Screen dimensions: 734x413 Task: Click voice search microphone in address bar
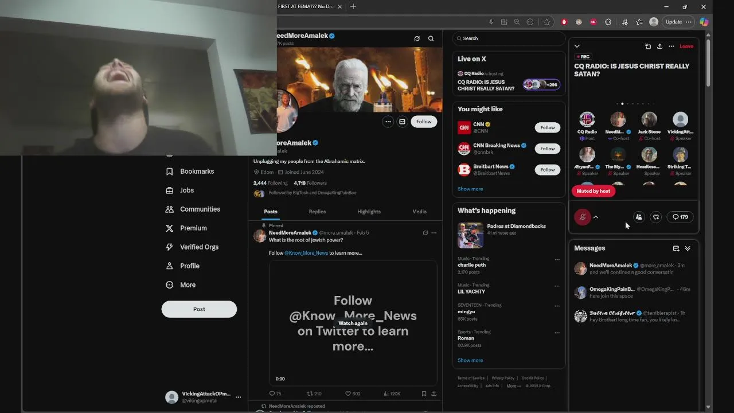[491, 22]
